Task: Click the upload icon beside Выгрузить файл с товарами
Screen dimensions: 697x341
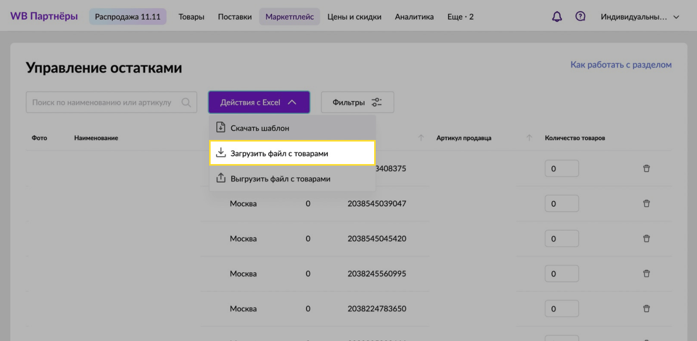Action: click(x=221, y=178)
